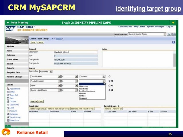Click the Go button beside Saved Searches
The height and width of the screenshot is (137, 183).
(x=169, y=34)
